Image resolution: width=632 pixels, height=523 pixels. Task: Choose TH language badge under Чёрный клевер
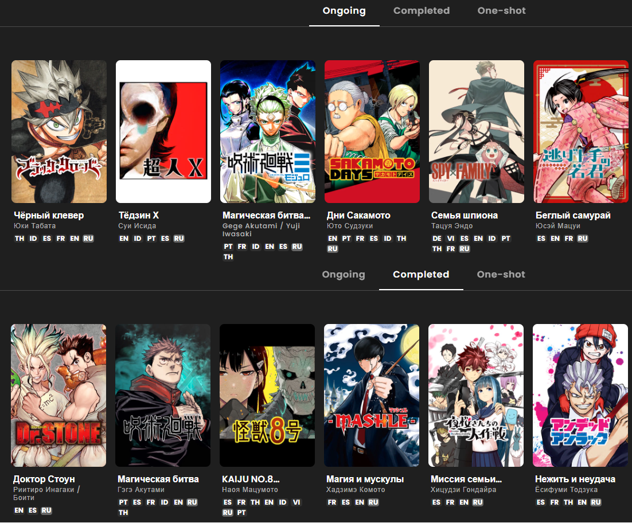pyautogui.click(x=19, y=239)
